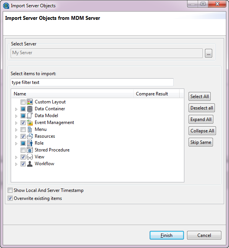Expand the Resources node
Screen dimensions: 229x248
click(16, 137)
